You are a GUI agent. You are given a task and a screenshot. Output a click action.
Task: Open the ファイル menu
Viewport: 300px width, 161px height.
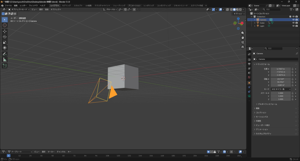[x=8, y=6]
